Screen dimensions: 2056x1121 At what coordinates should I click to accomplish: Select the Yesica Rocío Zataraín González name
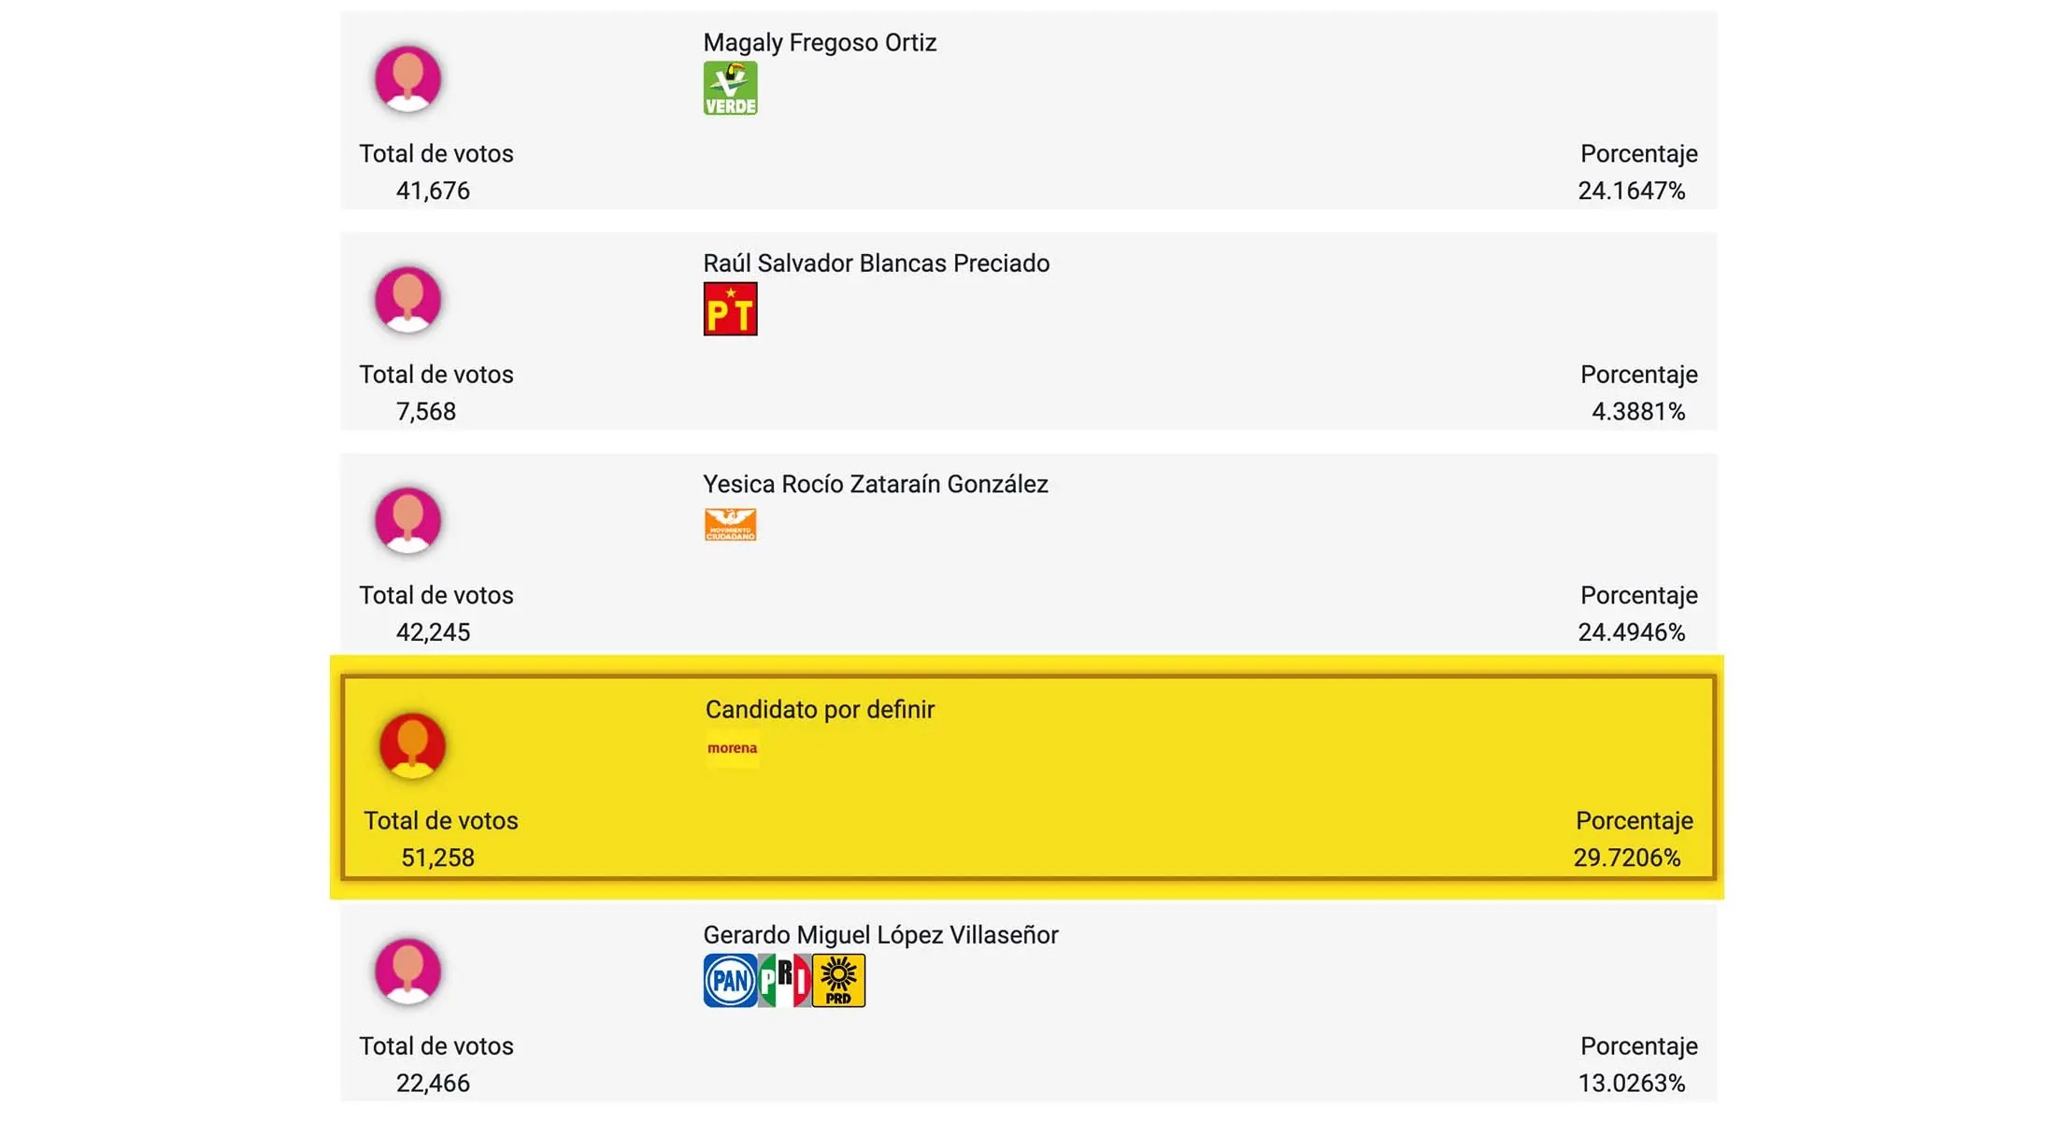coord(875,484)
